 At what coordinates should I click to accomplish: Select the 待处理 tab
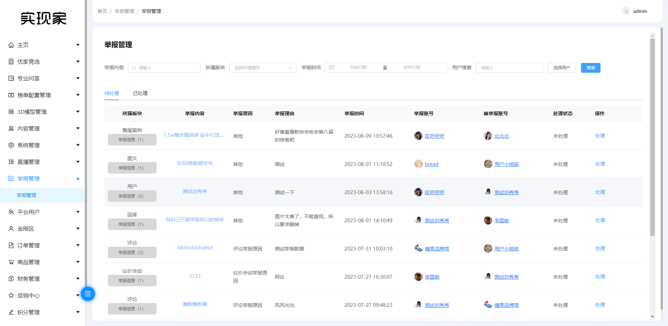112,93
